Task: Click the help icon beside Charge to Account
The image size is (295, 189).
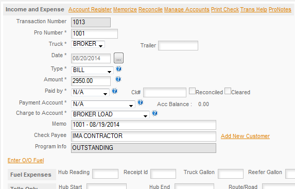Action: [154, 113]
